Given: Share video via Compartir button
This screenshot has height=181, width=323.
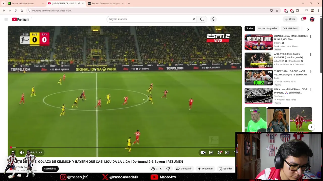Looking at the screenshot, I should [184, 169].
